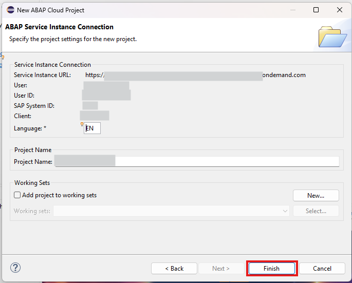The image size is (352, 283).
Task: Click the Working Sets group title
Action: (32, 183)
